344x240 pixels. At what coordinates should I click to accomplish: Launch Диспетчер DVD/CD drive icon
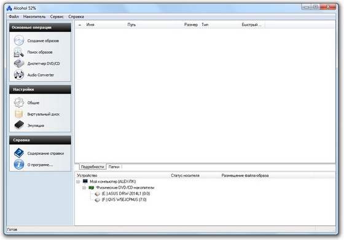[x=19, y=64]
